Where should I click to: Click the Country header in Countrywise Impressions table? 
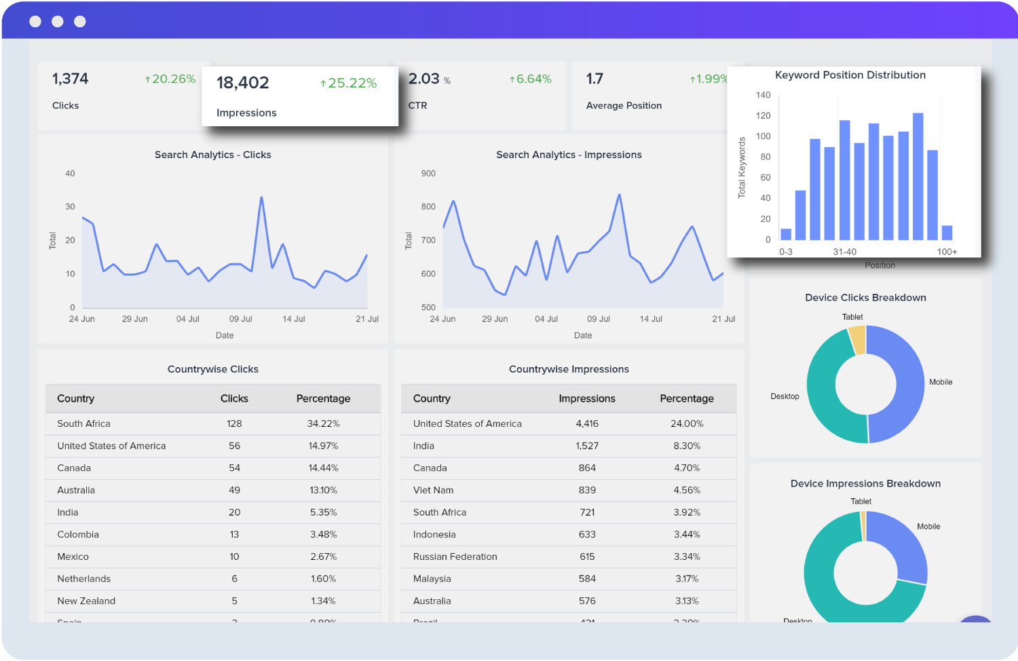(x=432, y=399)
